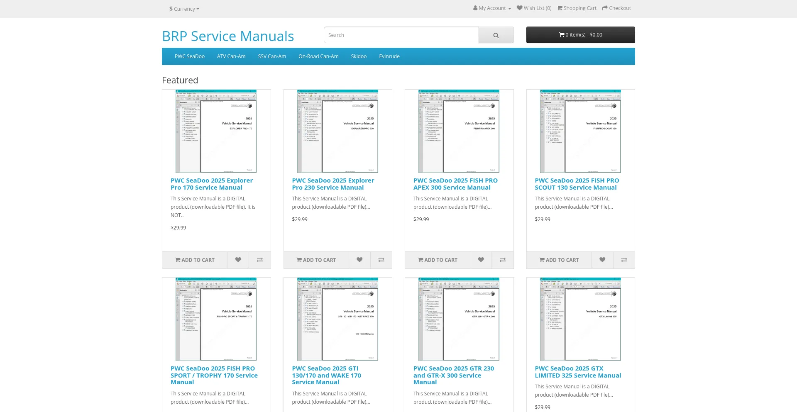The width and height of the screenshot is (797, 412).
Task: Add Explorer Pro 170 manual to wish list
Action: coord(238,260)
